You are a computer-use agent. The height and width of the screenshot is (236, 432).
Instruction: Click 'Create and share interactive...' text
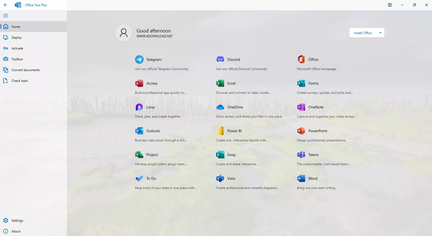click(237, 164)
